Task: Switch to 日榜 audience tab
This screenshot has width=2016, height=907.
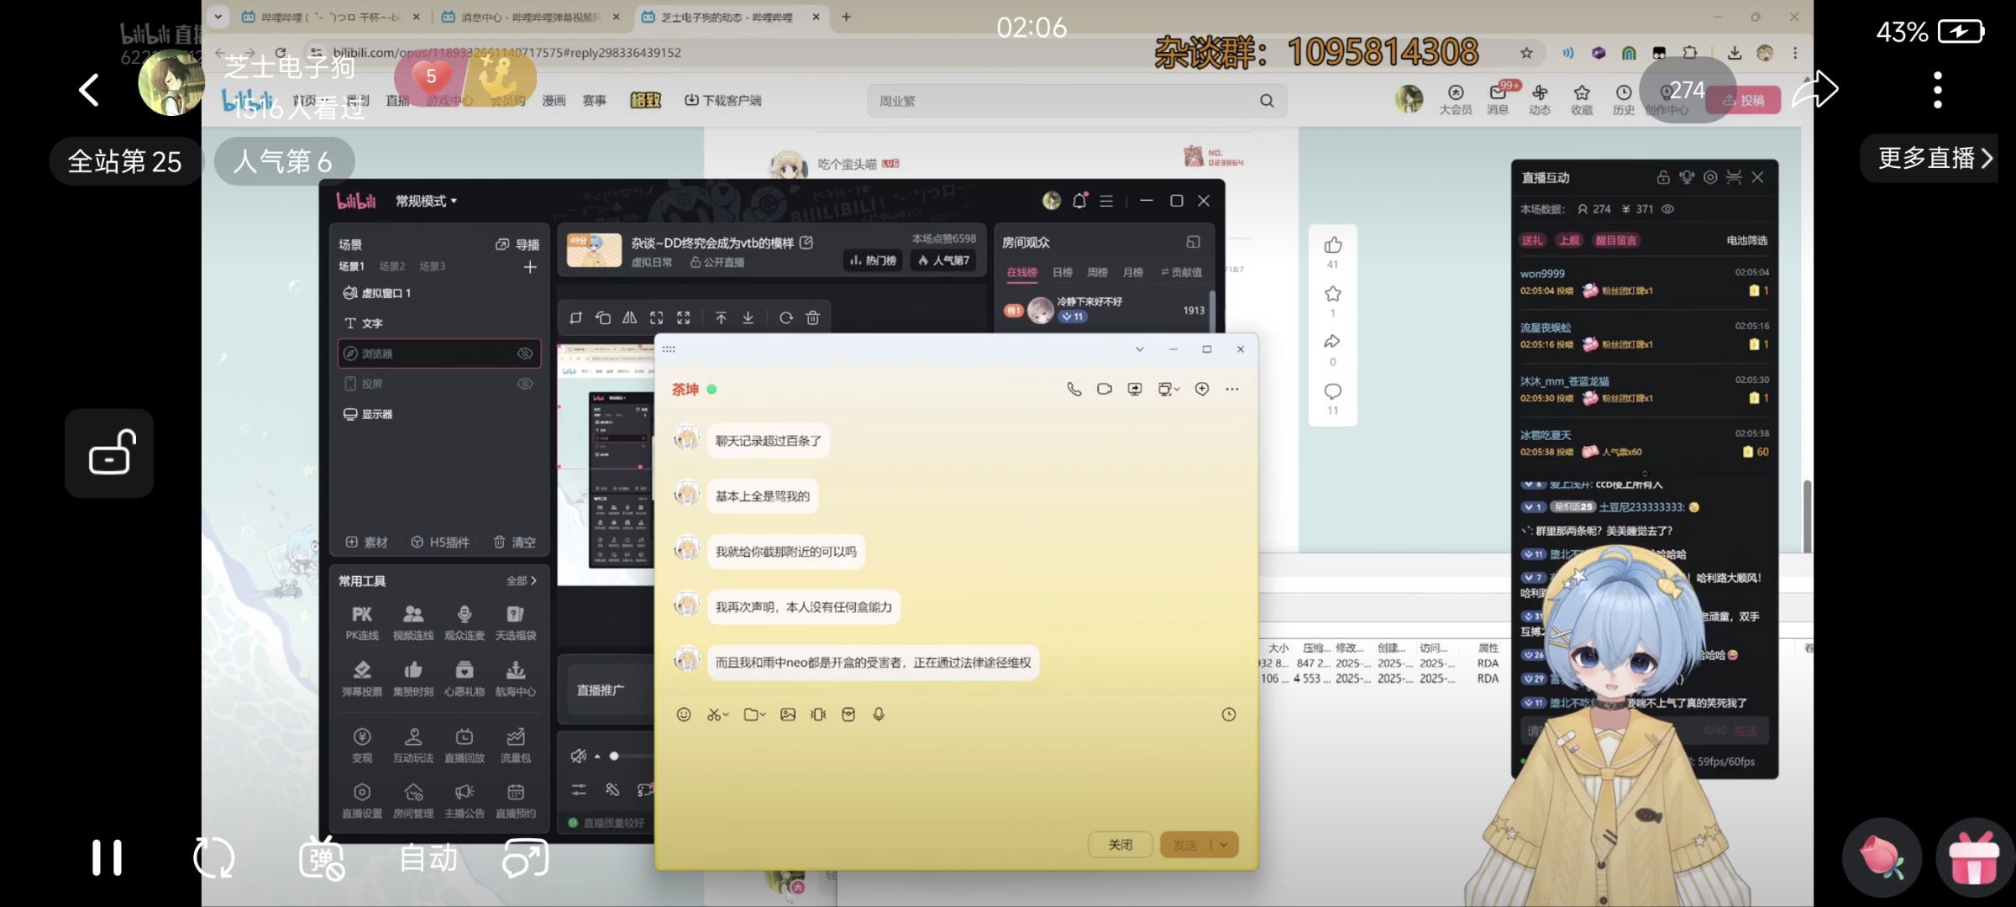Action: [x=1062, y=272]
